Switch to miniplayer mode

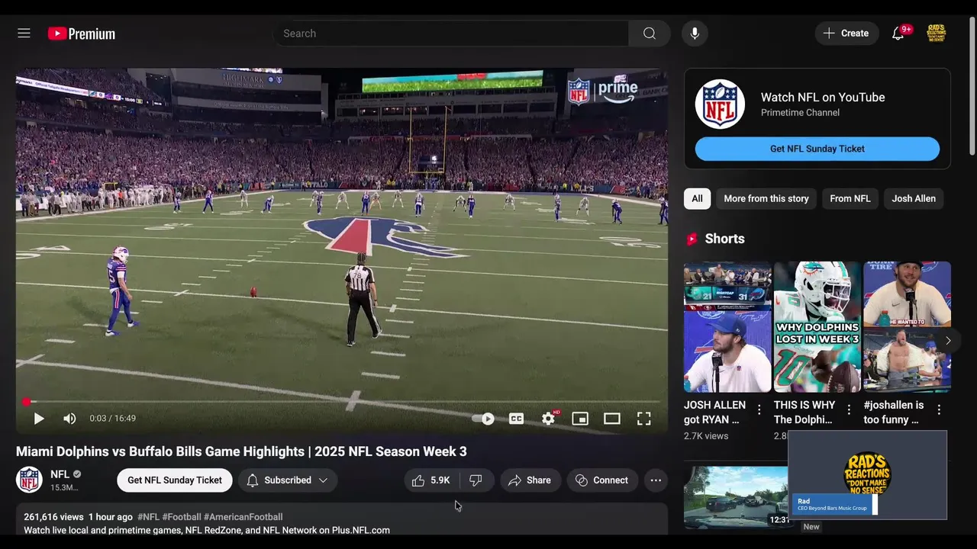click(x=580, y=419)
